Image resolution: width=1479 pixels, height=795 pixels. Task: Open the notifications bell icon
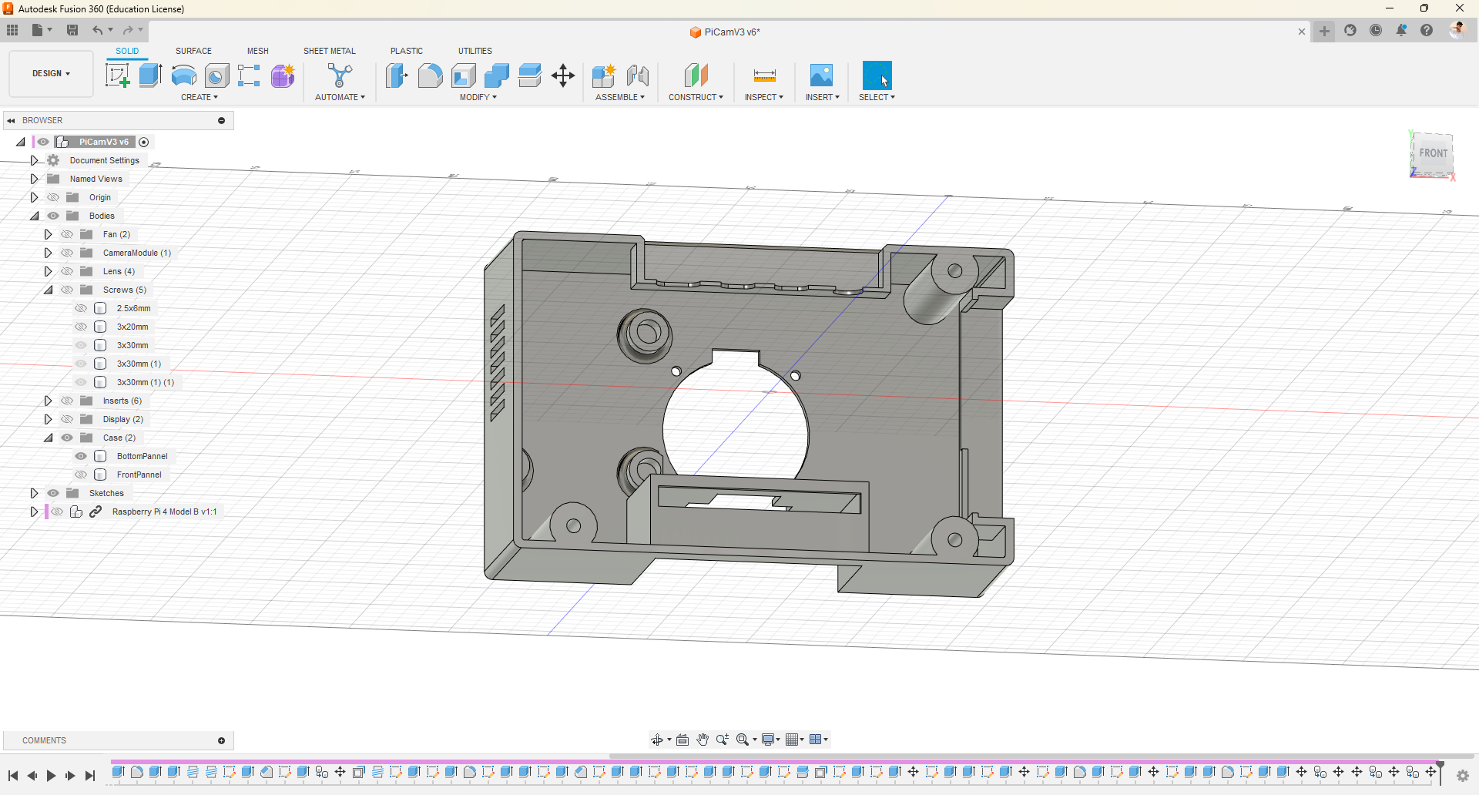pos(1401,31)
